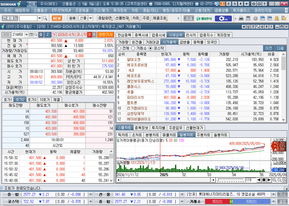The image size is (289, 206).
Task: Click the 종합화면 toolbar button
Action: tap(105, 18)
